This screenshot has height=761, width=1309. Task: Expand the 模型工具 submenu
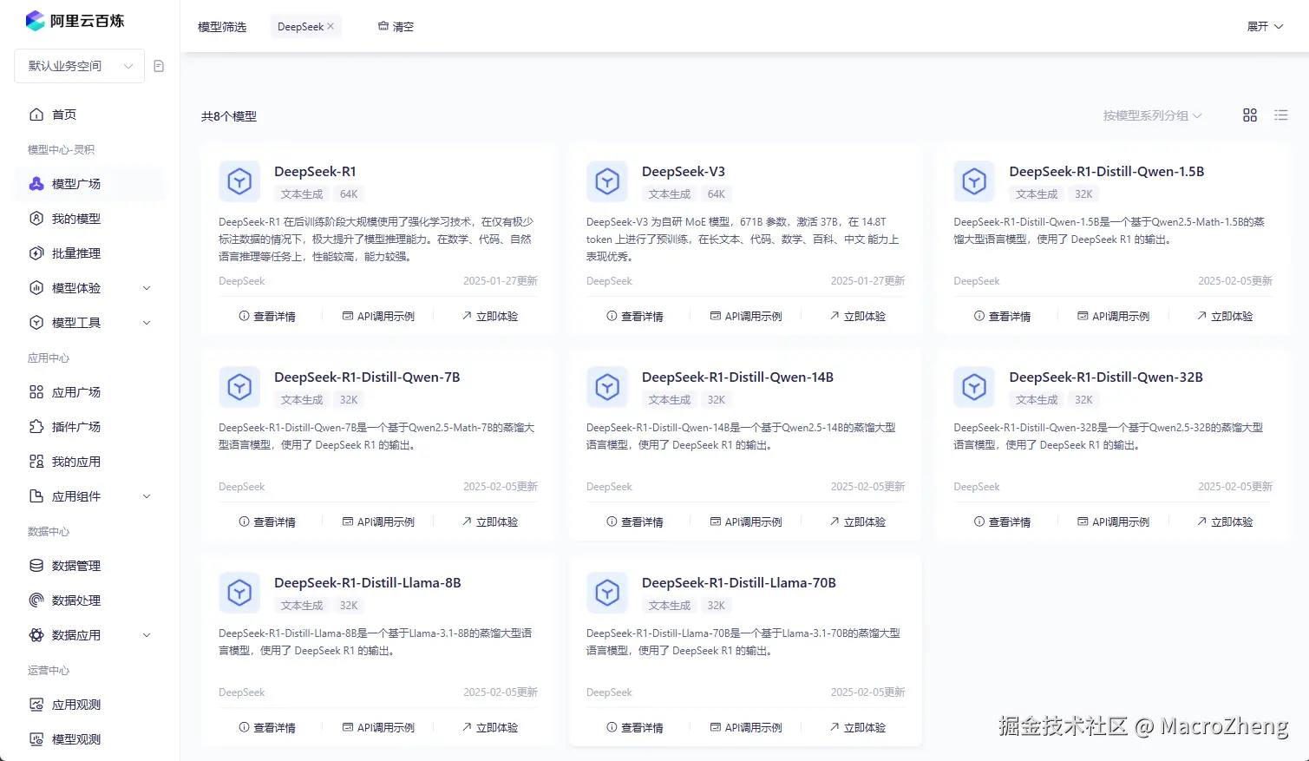pos(147,323)
